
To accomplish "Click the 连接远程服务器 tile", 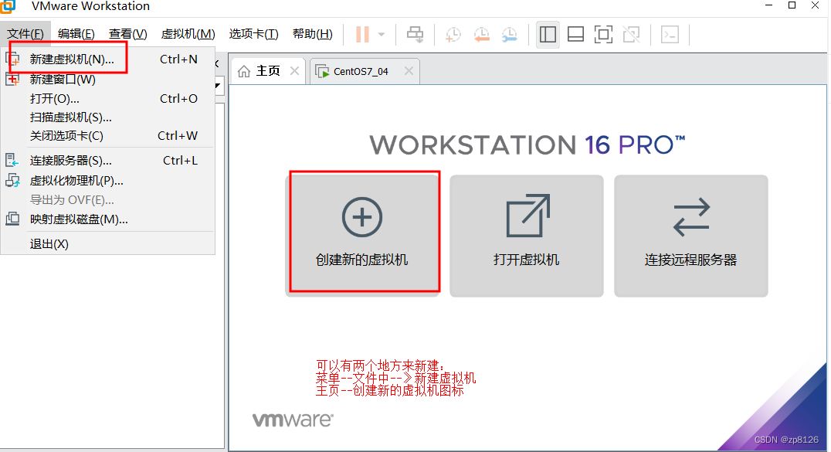I will (690, 236).
